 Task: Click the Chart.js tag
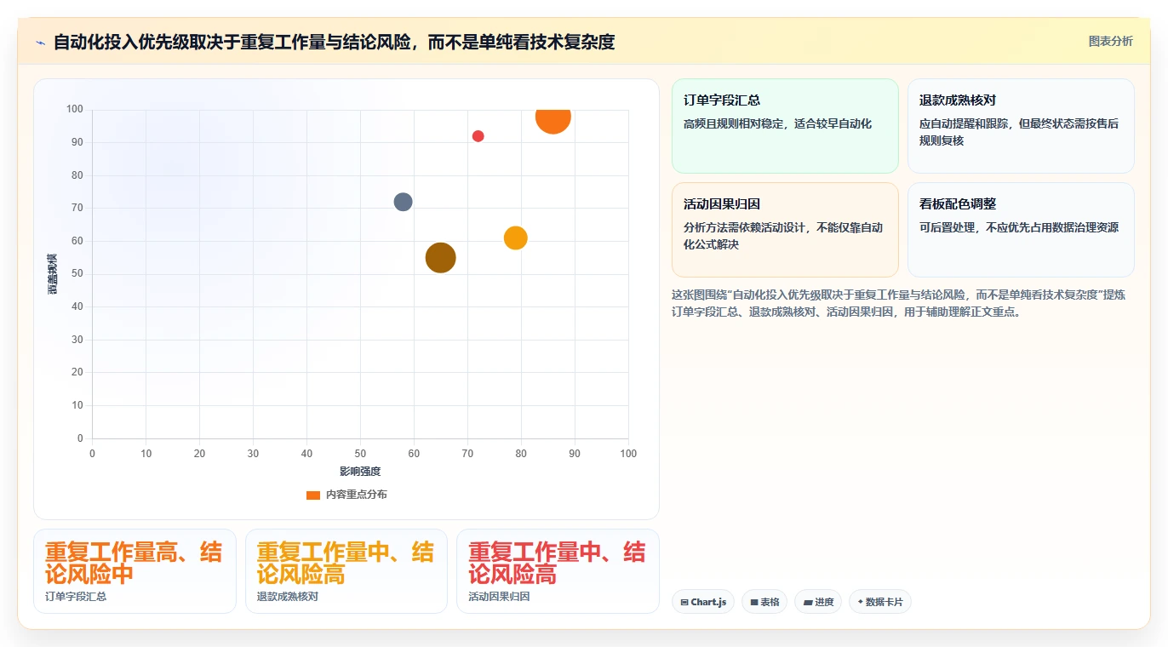pos(703,602)
